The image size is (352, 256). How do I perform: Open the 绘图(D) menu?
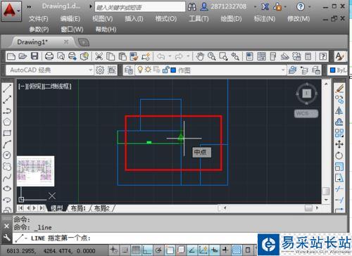pos(231,19)
